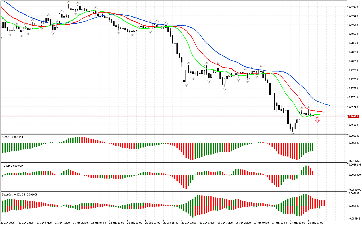Click the tallest green bar in ACcust histogram
This screenshot has width=362, height=226.
click(x=305, y=170)
